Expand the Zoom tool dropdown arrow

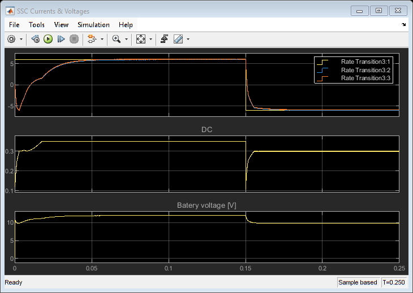point(126,40)
